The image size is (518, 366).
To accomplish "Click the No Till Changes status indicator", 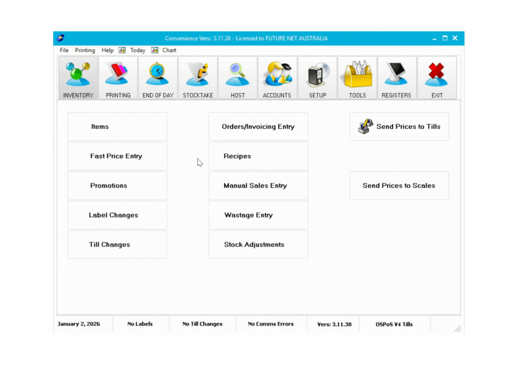I will [x=202, y=324].
